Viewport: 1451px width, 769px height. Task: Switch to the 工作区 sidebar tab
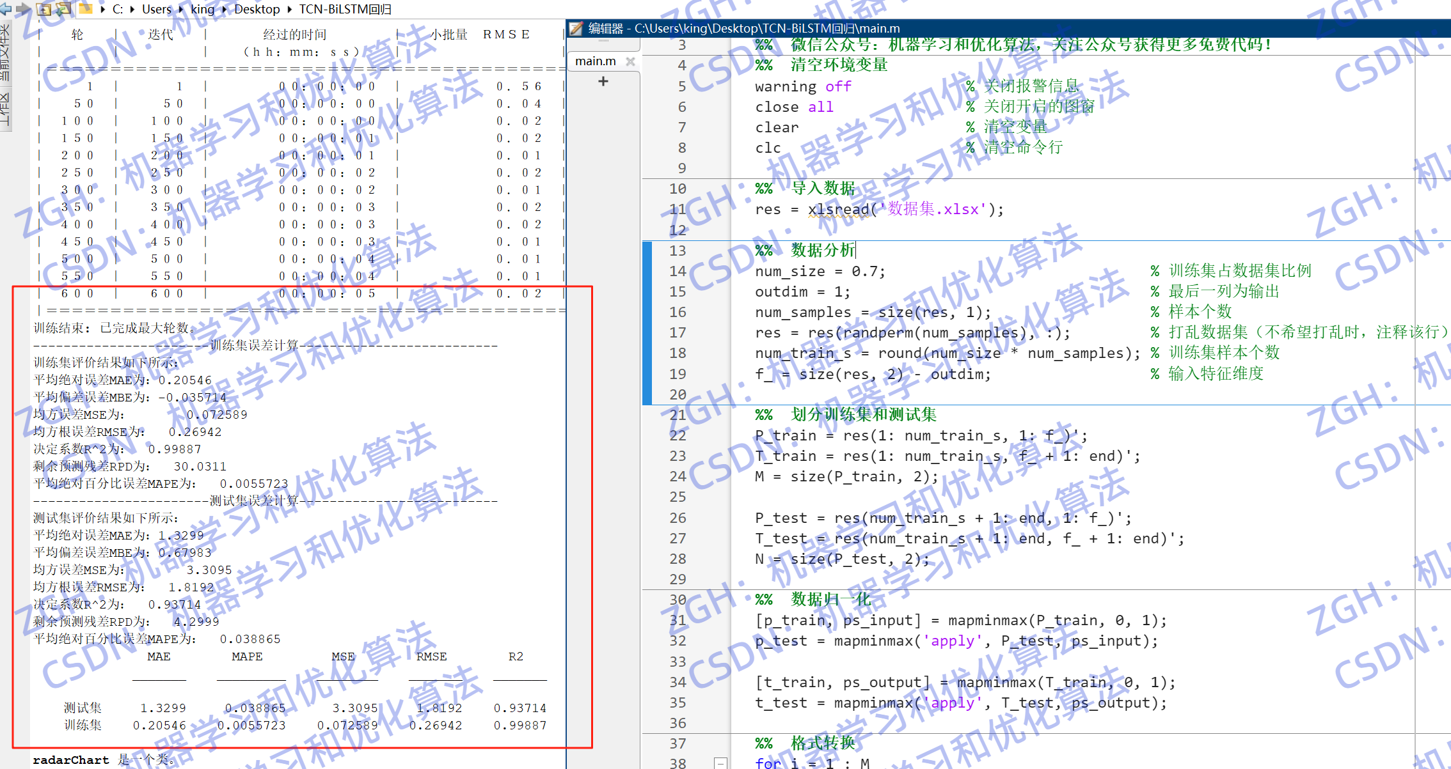(5, 105)
